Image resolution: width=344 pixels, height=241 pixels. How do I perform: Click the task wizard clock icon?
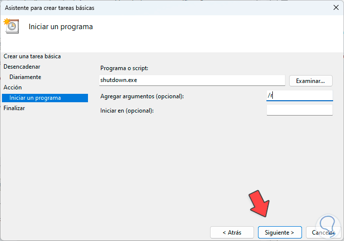[x=11, y=26]
